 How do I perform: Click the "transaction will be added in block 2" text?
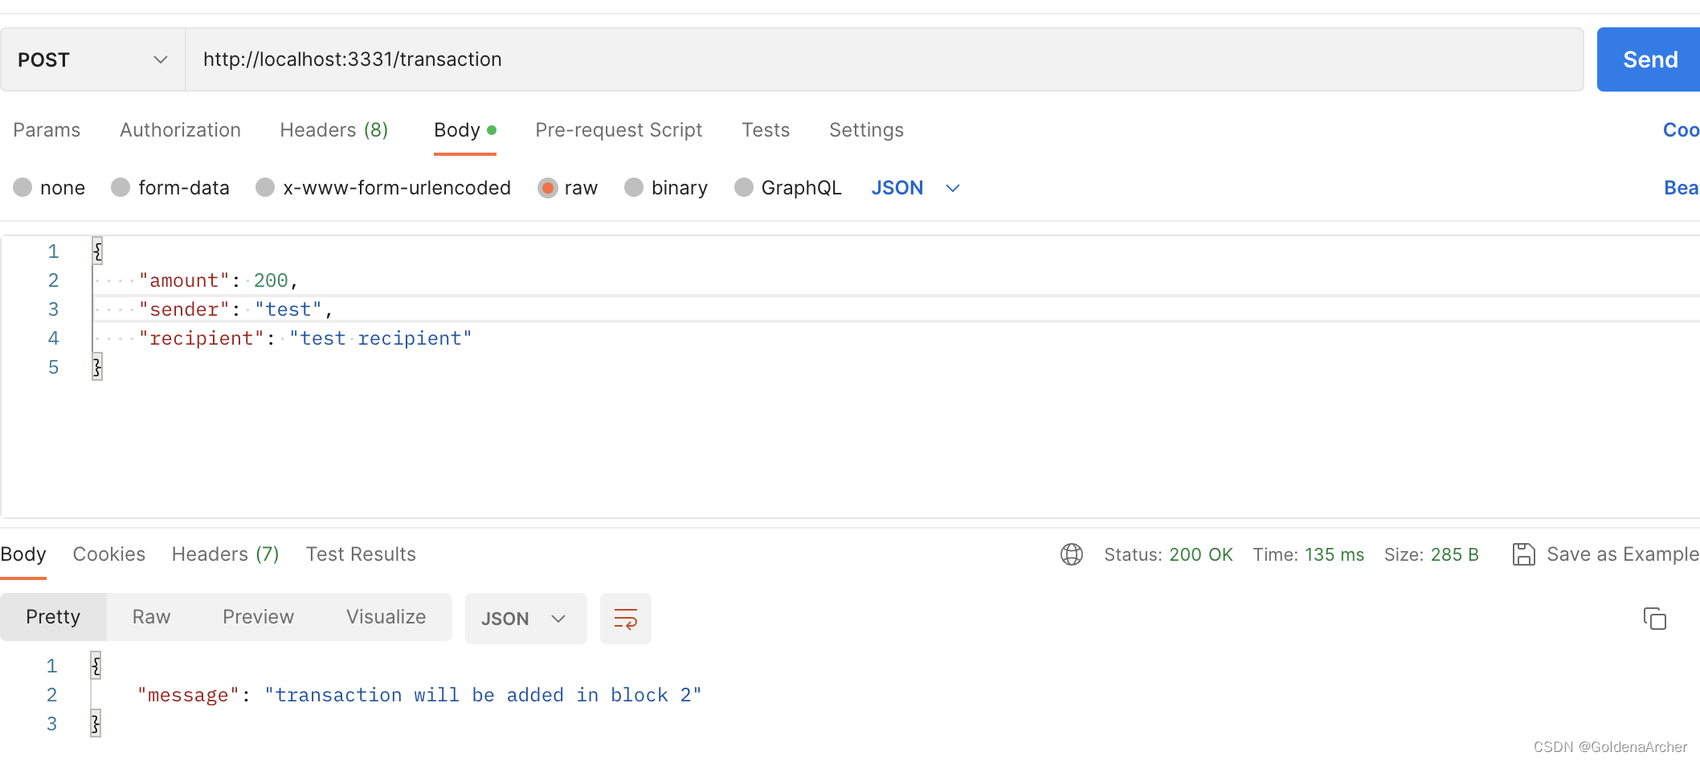483,695
